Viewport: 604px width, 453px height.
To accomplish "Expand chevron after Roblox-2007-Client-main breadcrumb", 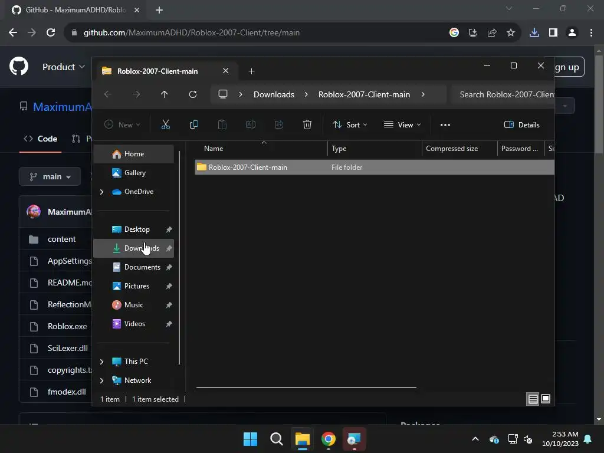I will tap(423, 94).
